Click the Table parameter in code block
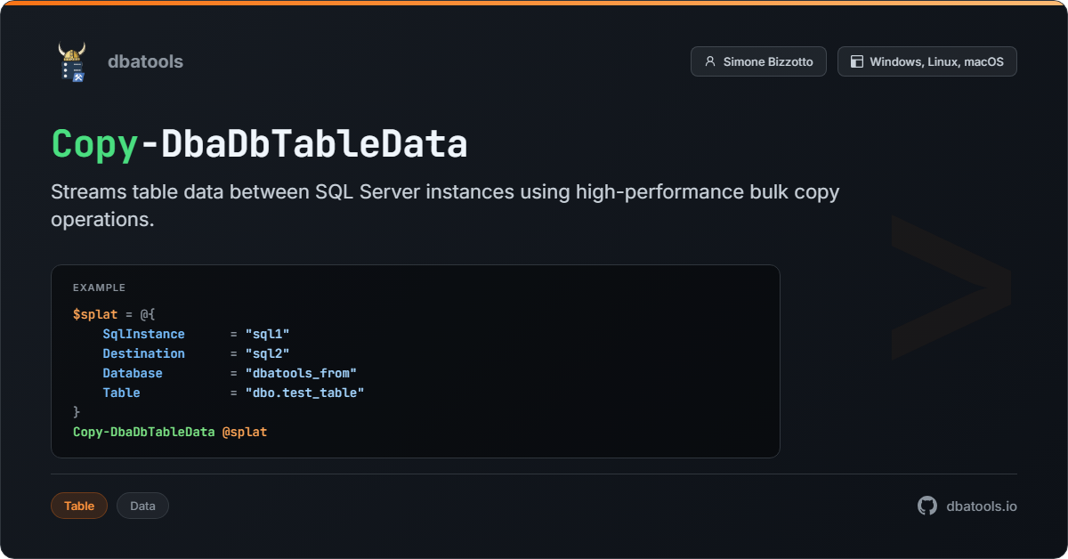Viewport: 1068px width, 559px height. click(121, 393)
